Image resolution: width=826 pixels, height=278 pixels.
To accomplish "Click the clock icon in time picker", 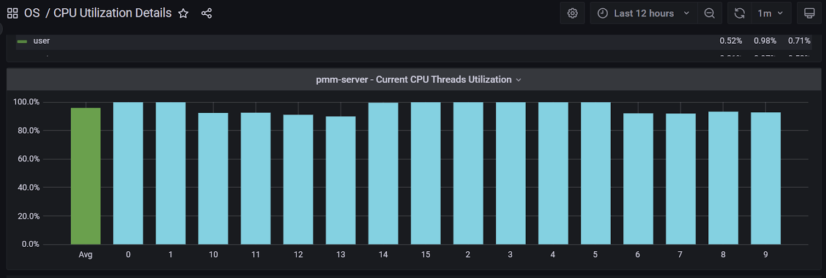I will [603, 13].
